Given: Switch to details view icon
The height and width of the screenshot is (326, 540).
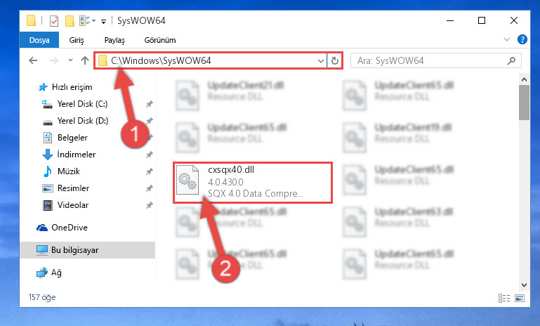Looking at the screenshot, I should coord(504,298).
